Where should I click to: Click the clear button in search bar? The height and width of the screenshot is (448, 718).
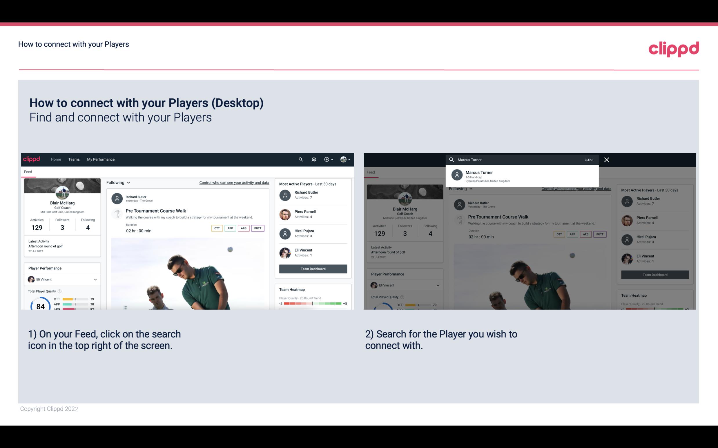(589, 159)
